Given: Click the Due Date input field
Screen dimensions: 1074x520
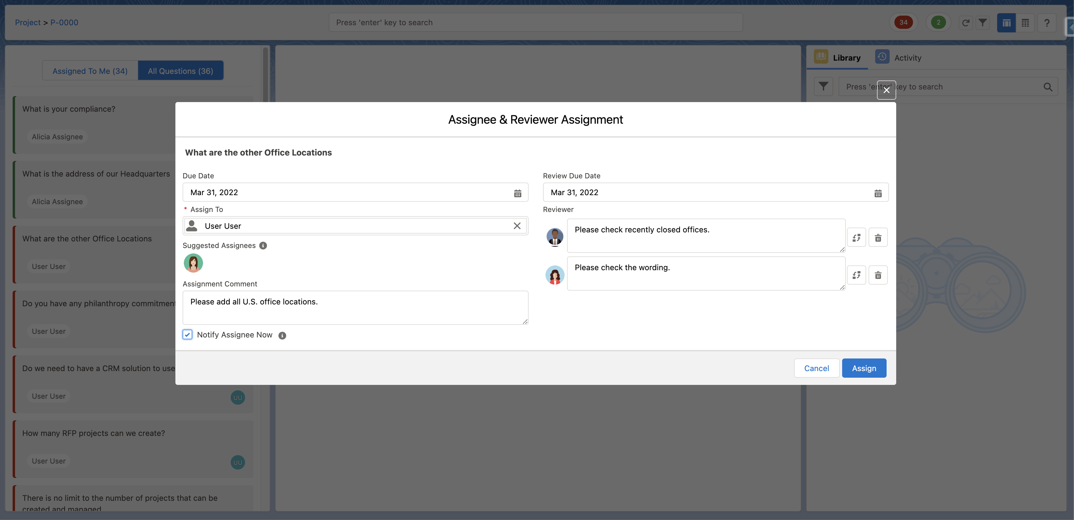Looking at the screenshot, I should (x=355, y=192).
